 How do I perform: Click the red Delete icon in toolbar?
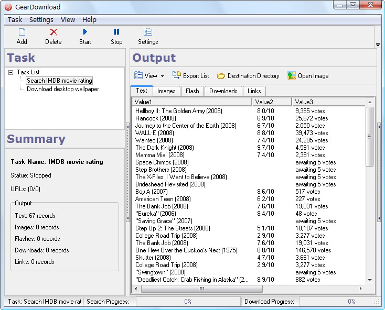(54, 32)
